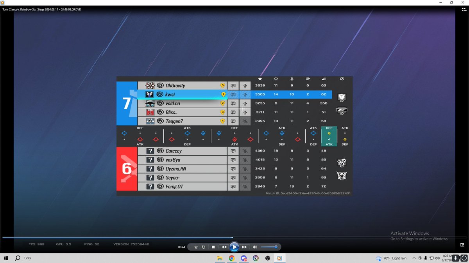Toggle the repeat playback control
The height and width of the screenshot is (263, 469).
coord(204,247)
